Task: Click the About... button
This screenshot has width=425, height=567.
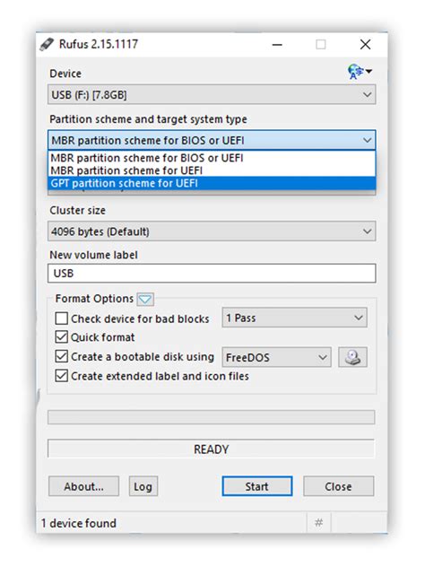Action: click(x=84, y=486)
